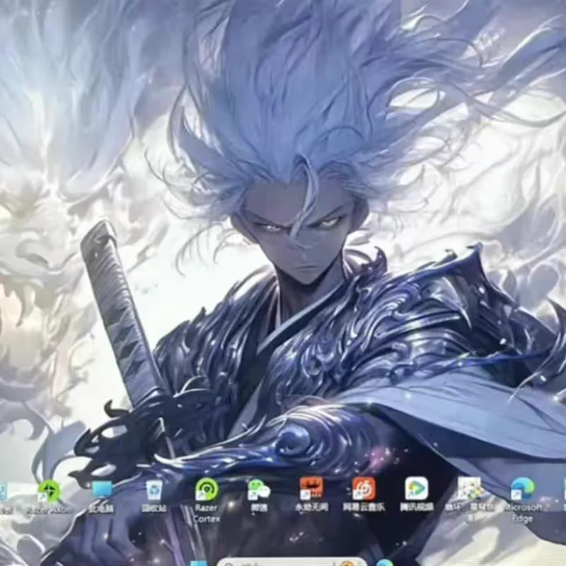
Task: Launch the Microsoft Edge desktop shortcut
Action: [523, 500]
